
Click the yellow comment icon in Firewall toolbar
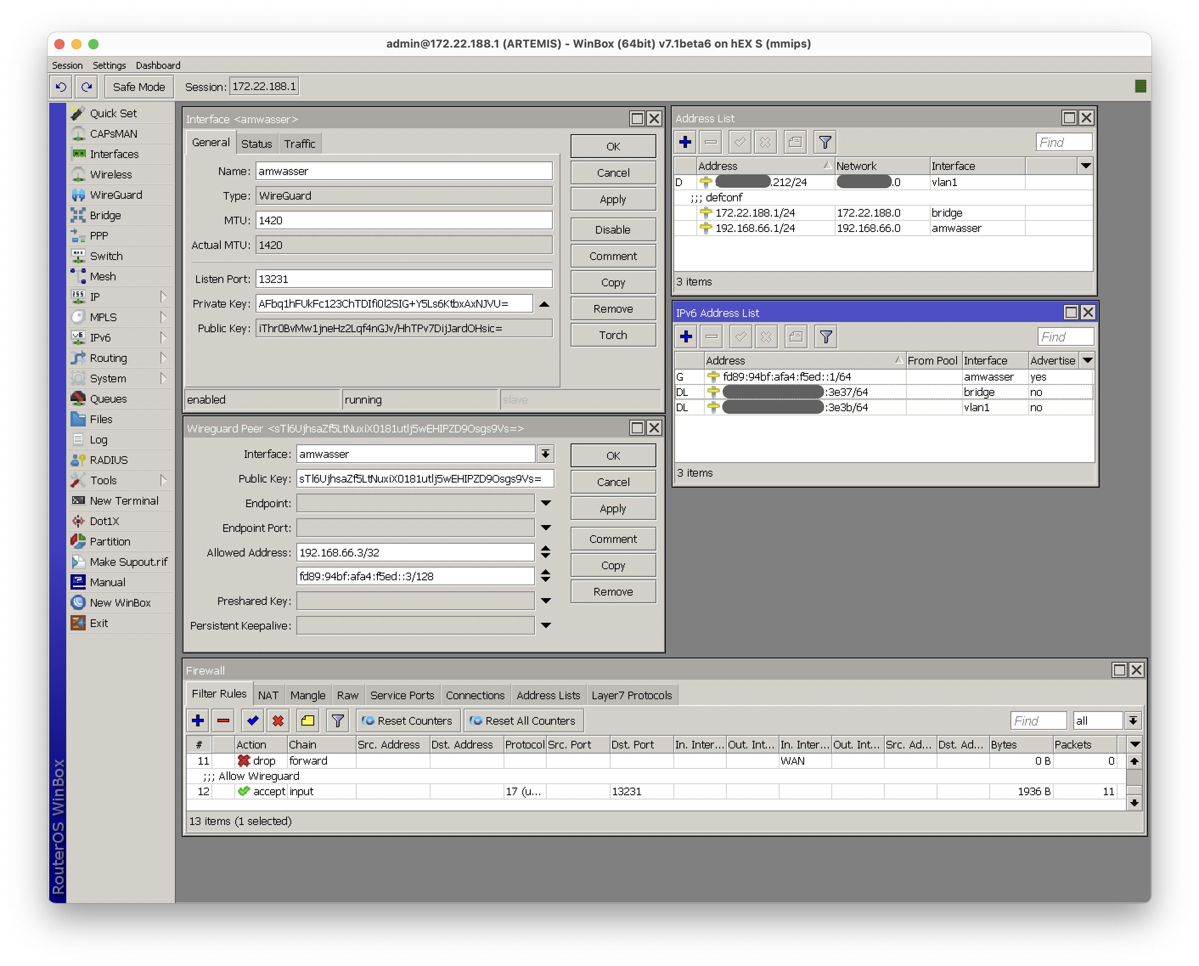tap(307, 720)
